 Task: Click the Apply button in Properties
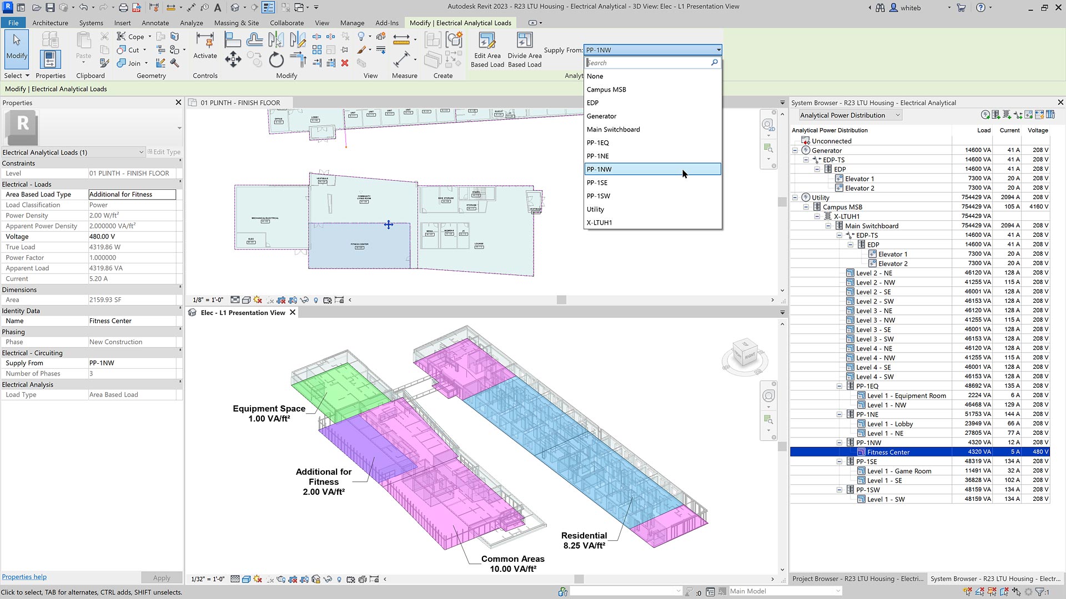(x=162, y=577)
